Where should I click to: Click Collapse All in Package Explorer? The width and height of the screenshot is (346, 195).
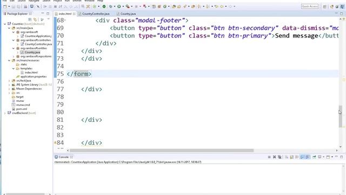tap(30, 19)
